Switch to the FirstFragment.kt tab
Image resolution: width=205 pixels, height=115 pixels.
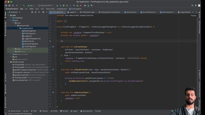coord(57,12)
